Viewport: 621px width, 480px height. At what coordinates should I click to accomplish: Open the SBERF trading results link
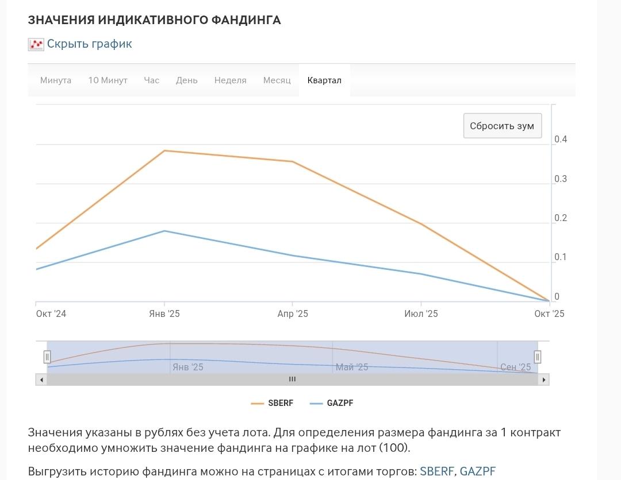(437, 471)
